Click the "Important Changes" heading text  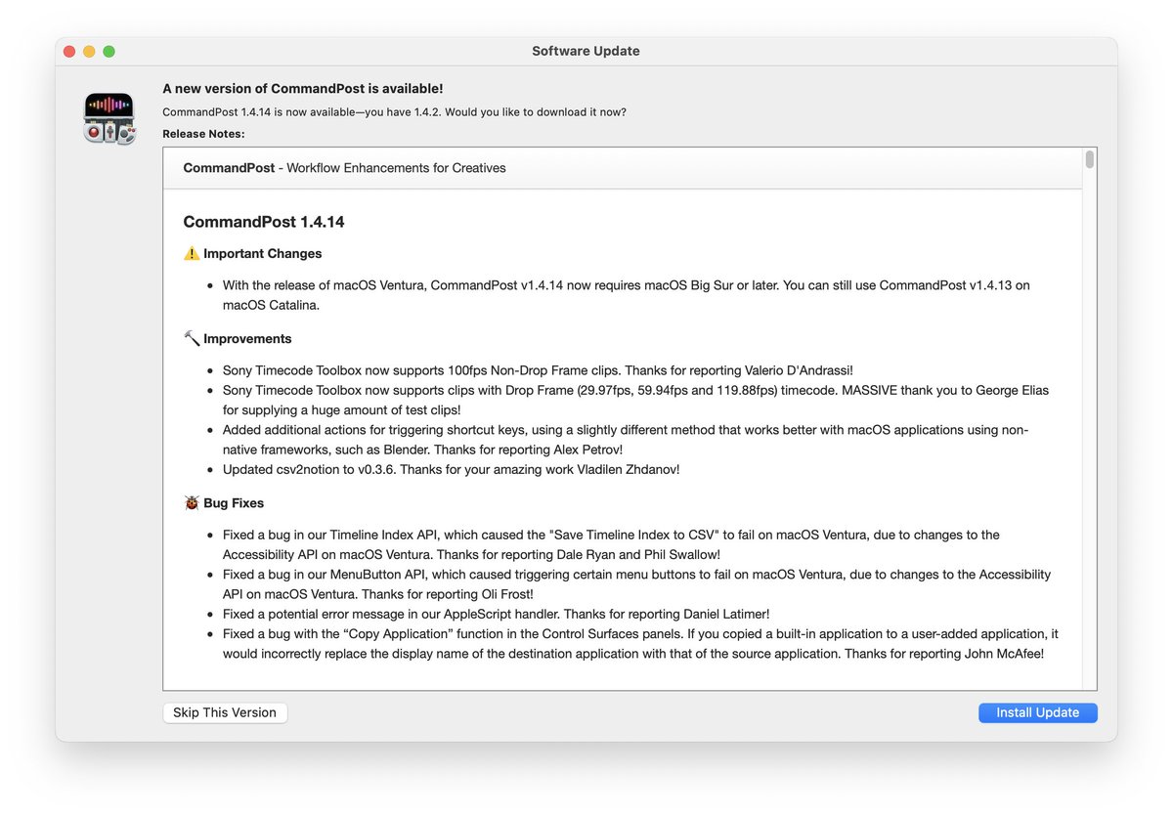tap(262, 253)
